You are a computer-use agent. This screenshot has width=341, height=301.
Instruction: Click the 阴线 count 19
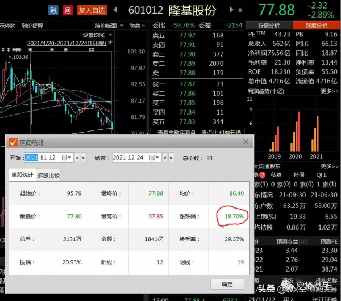pyautogui.click(x=240, y=262)
